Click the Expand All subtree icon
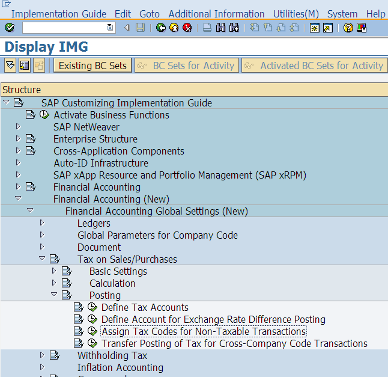This screenshot has width=388, height=377. [10, 66]
